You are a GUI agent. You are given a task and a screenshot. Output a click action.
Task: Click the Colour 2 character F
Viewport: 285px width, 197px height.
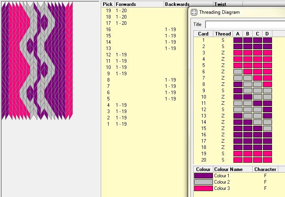265,182
